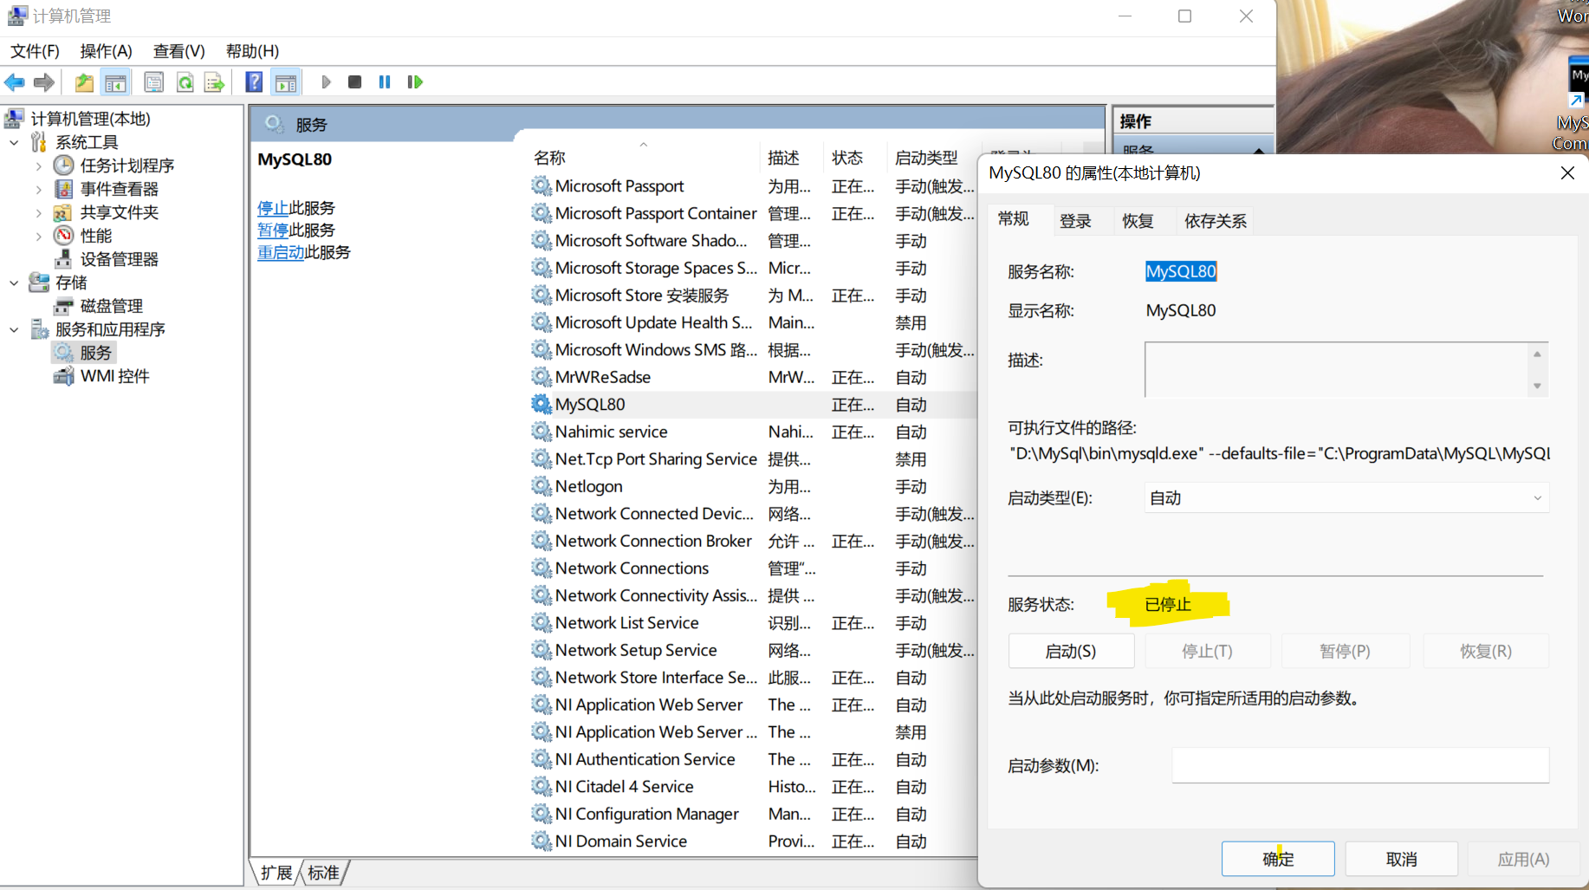Switch to the 依存关系 tab

pyautogui.click(x=1216, y=221)
